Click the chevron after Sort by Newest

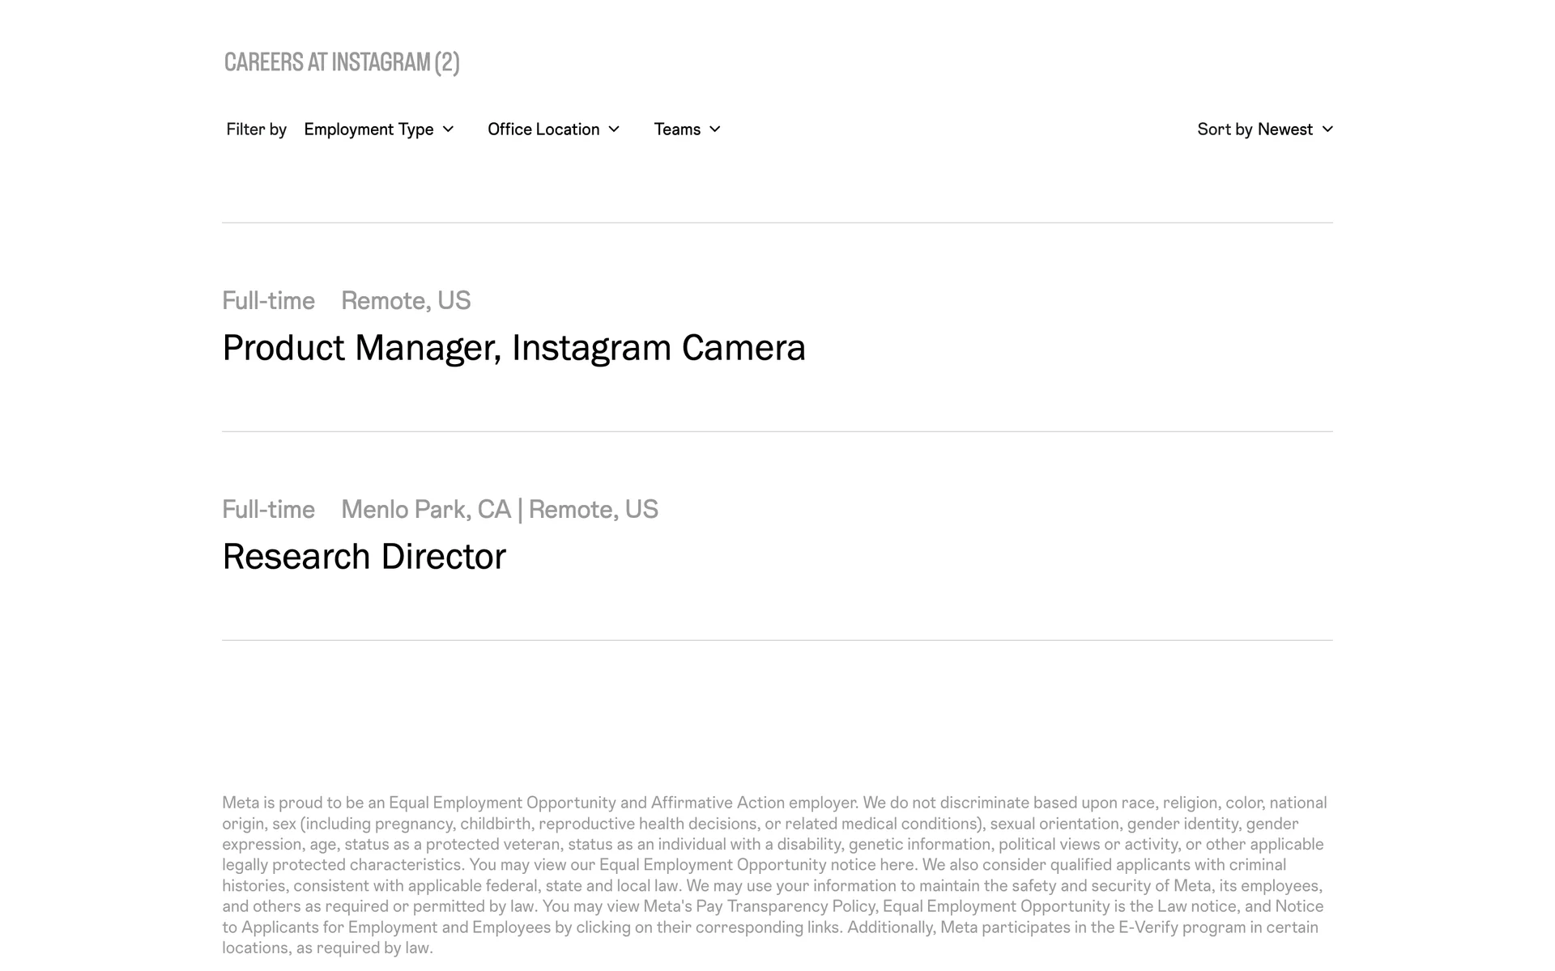1327,129
